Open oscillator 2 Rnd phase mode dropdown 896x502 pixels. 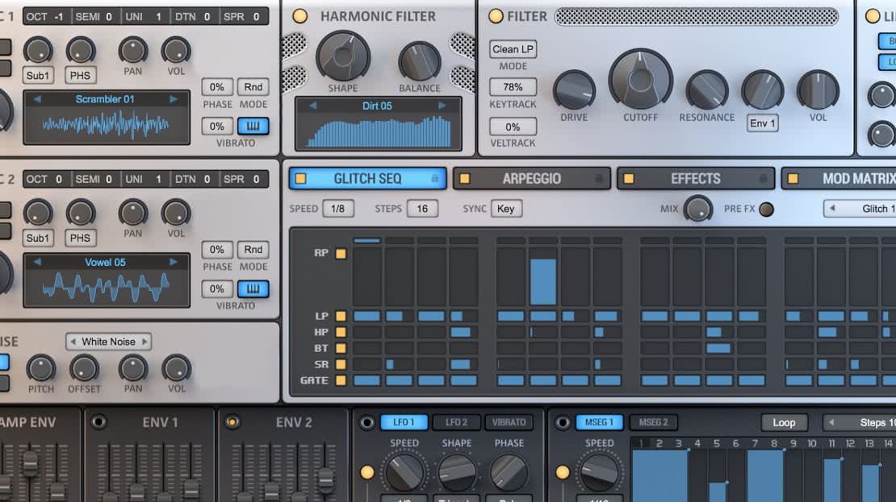pyautogui.click(x=253, y=249)
